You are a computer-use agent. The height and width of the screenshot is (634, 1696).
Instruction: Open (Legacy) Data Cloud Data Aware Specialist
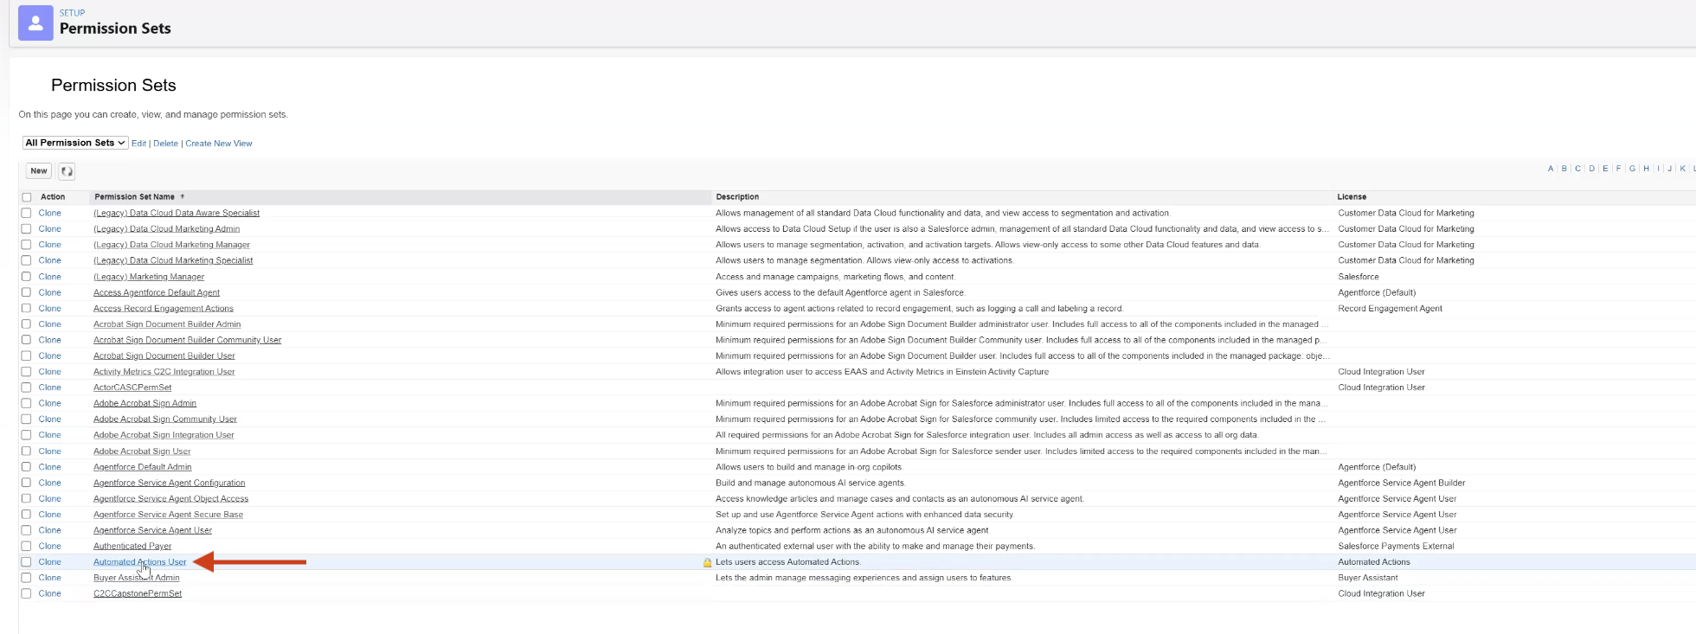[177, 213]
